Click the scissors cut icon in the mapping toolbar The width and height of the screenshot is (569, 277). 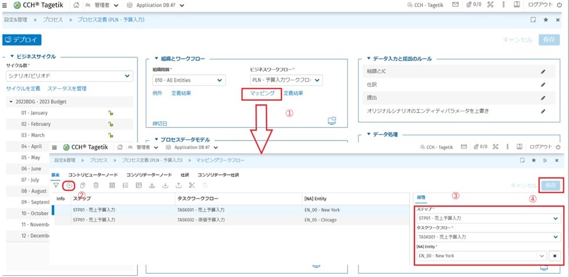[191, 186]
